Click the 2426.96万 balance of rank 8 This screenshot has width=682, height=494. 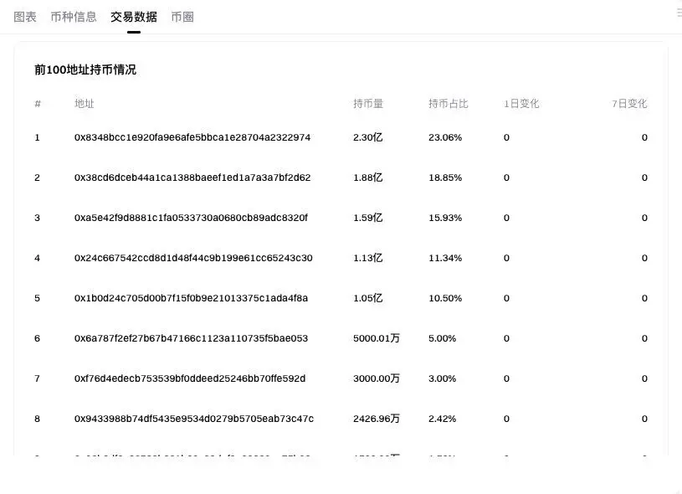[376, 419]
